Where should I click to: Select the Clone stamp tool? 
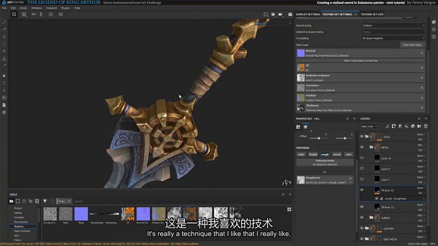4,59
